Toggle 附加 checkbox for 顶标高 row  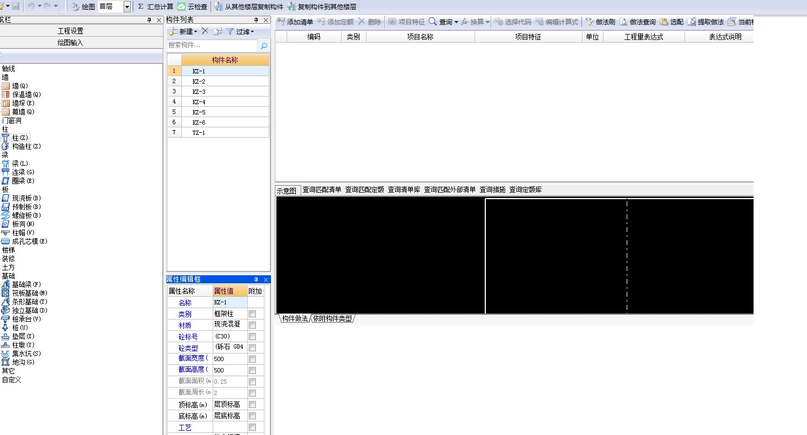point(252,404)
